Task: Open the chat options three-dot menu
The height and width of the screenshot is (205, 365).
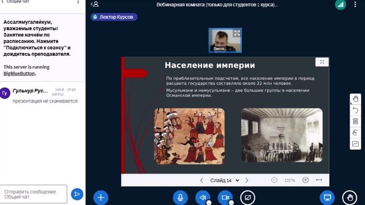Action: [x=78, y=2]
